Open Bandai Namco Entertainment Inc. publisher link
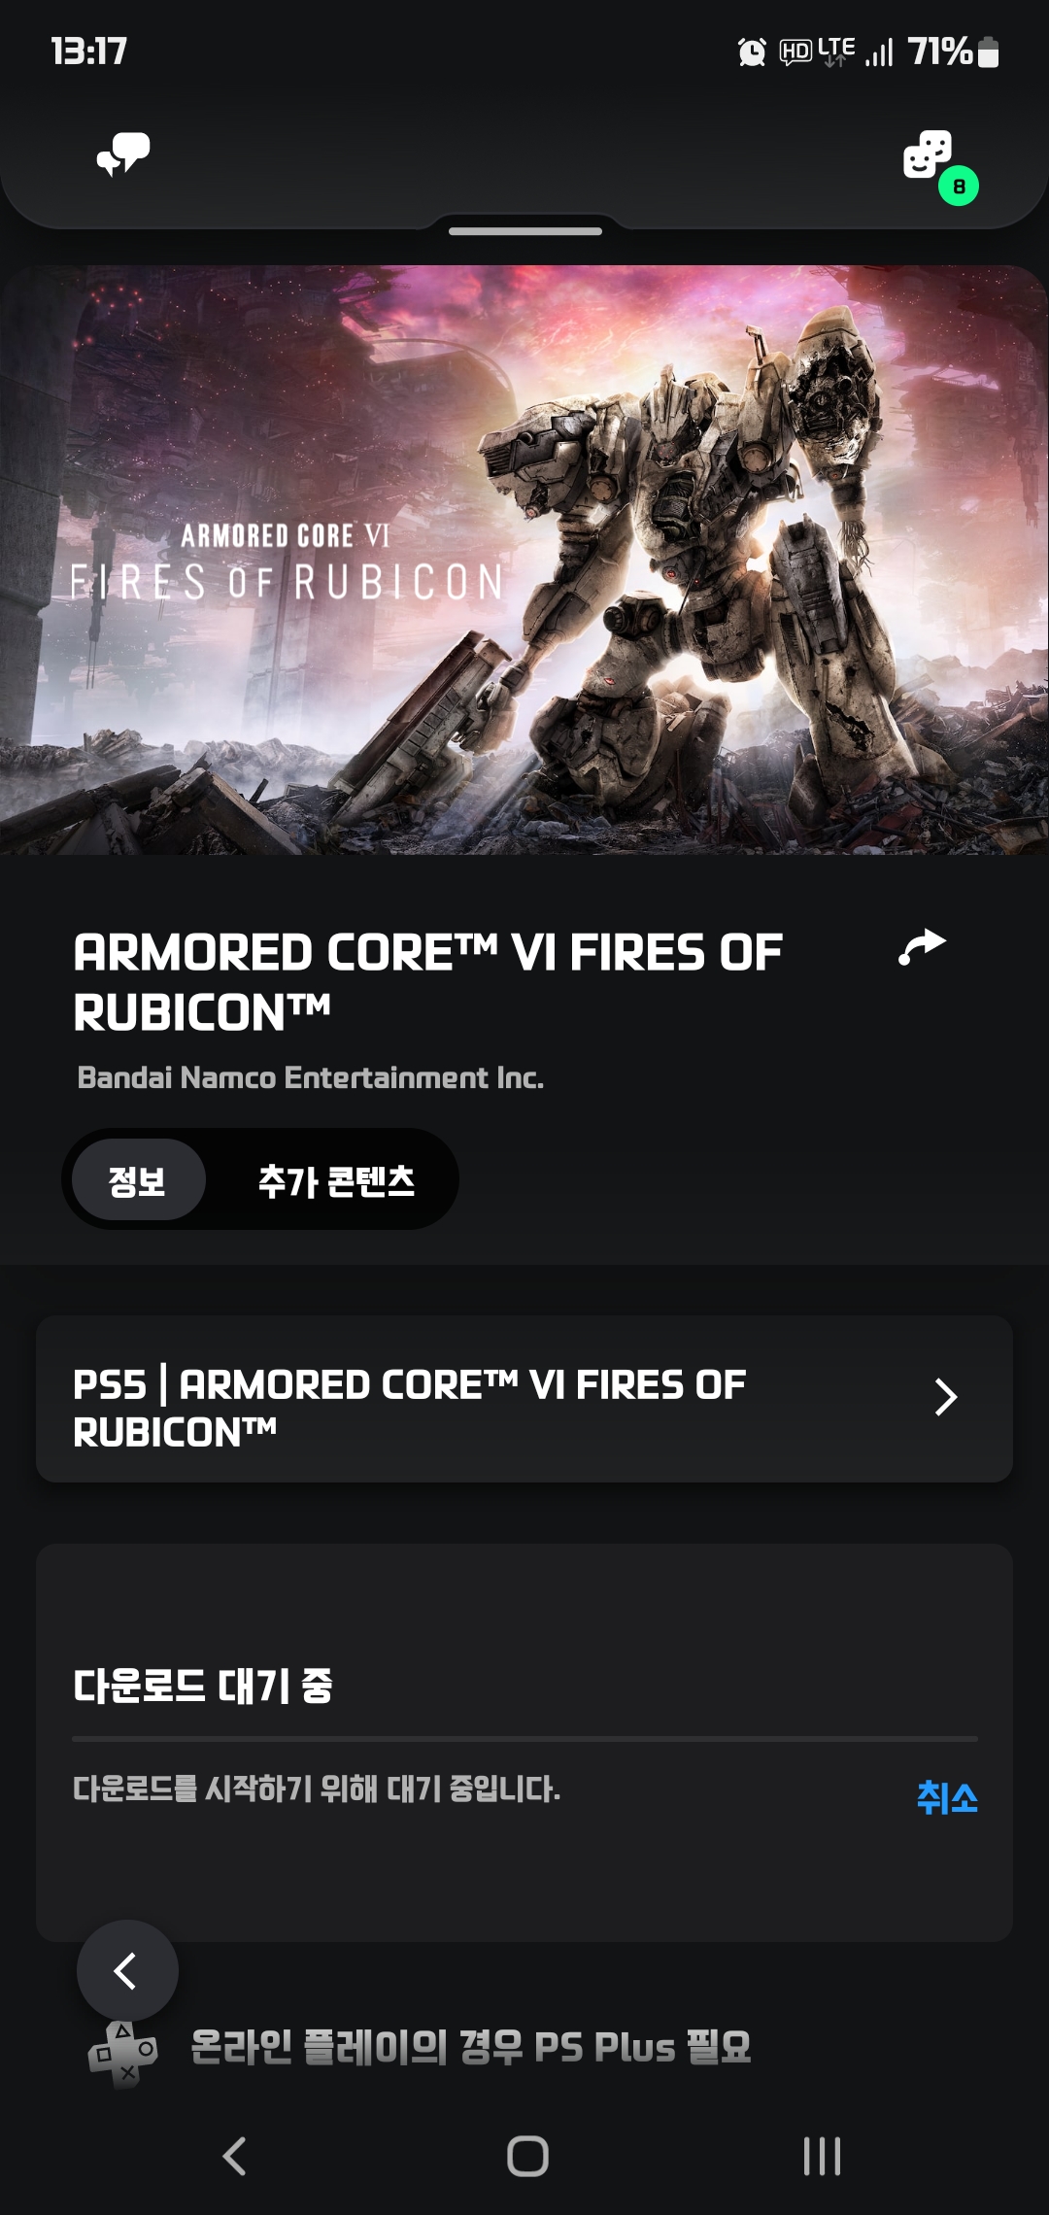1049x2215 pixels. tap(311, 1077)
